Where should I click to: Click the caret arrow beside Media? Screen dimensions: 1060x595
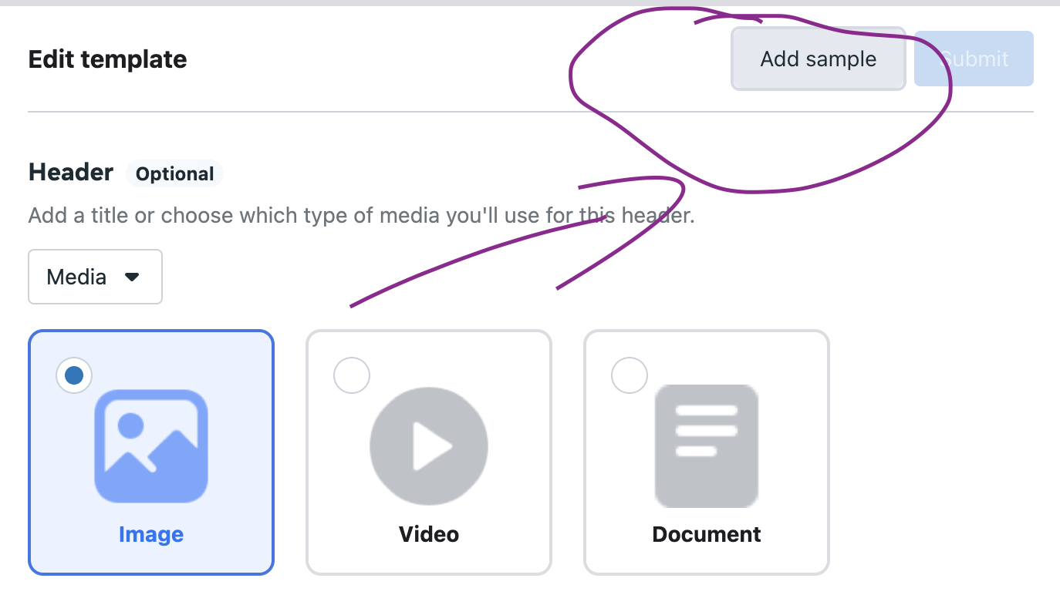click(x=132, y=277)
